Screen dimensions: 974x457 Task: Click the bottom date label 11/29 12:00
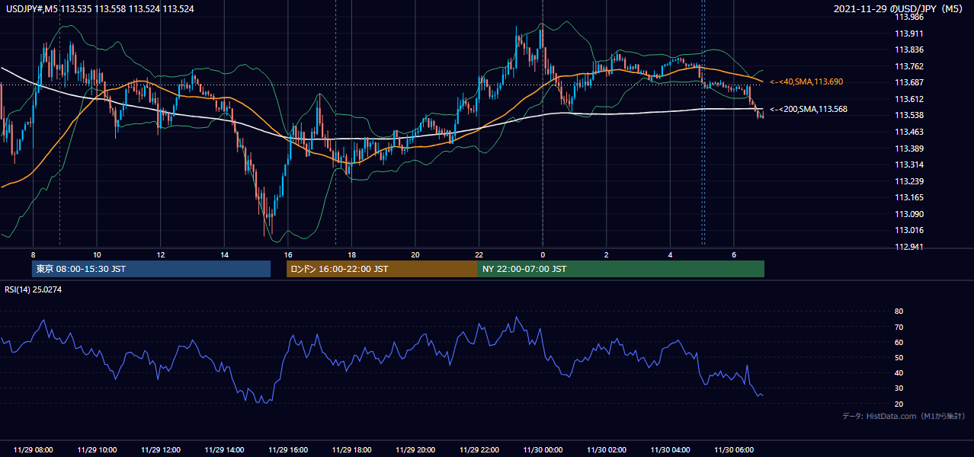pos(161,450)
